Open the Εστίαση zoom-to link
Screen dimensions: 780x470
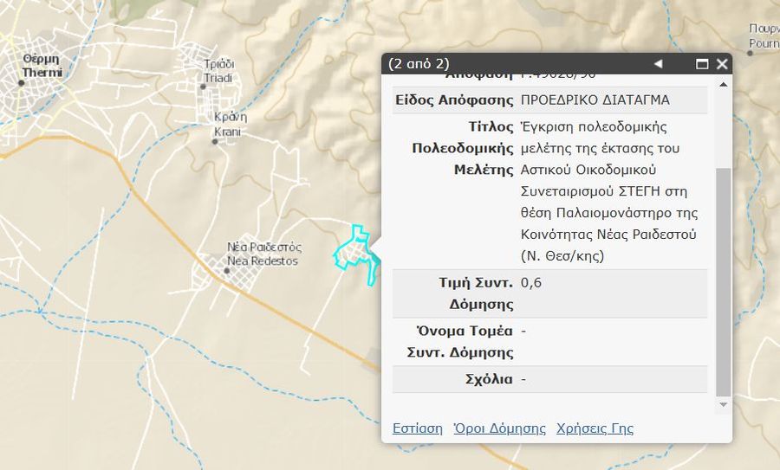click(x=417, y=428)
